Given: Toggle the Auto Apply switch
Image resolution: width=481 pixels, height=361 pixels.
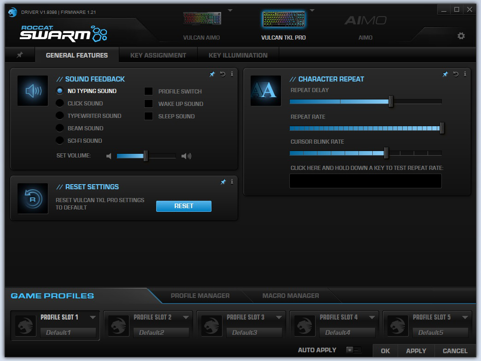Looking at the screenshot, I should point(354,350).
